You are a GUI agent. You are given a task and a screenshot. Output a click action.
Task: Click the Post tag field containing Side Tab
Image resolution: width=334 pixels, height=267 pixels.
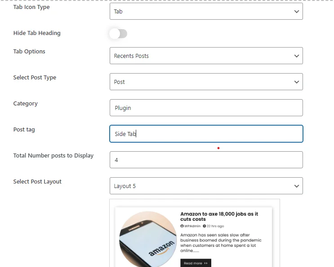pyautogui.click(x=206, y=134)
